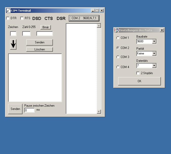Viewport: 171px width, 154px height.
Task: Click inside the large send text area
Action: 35,78
